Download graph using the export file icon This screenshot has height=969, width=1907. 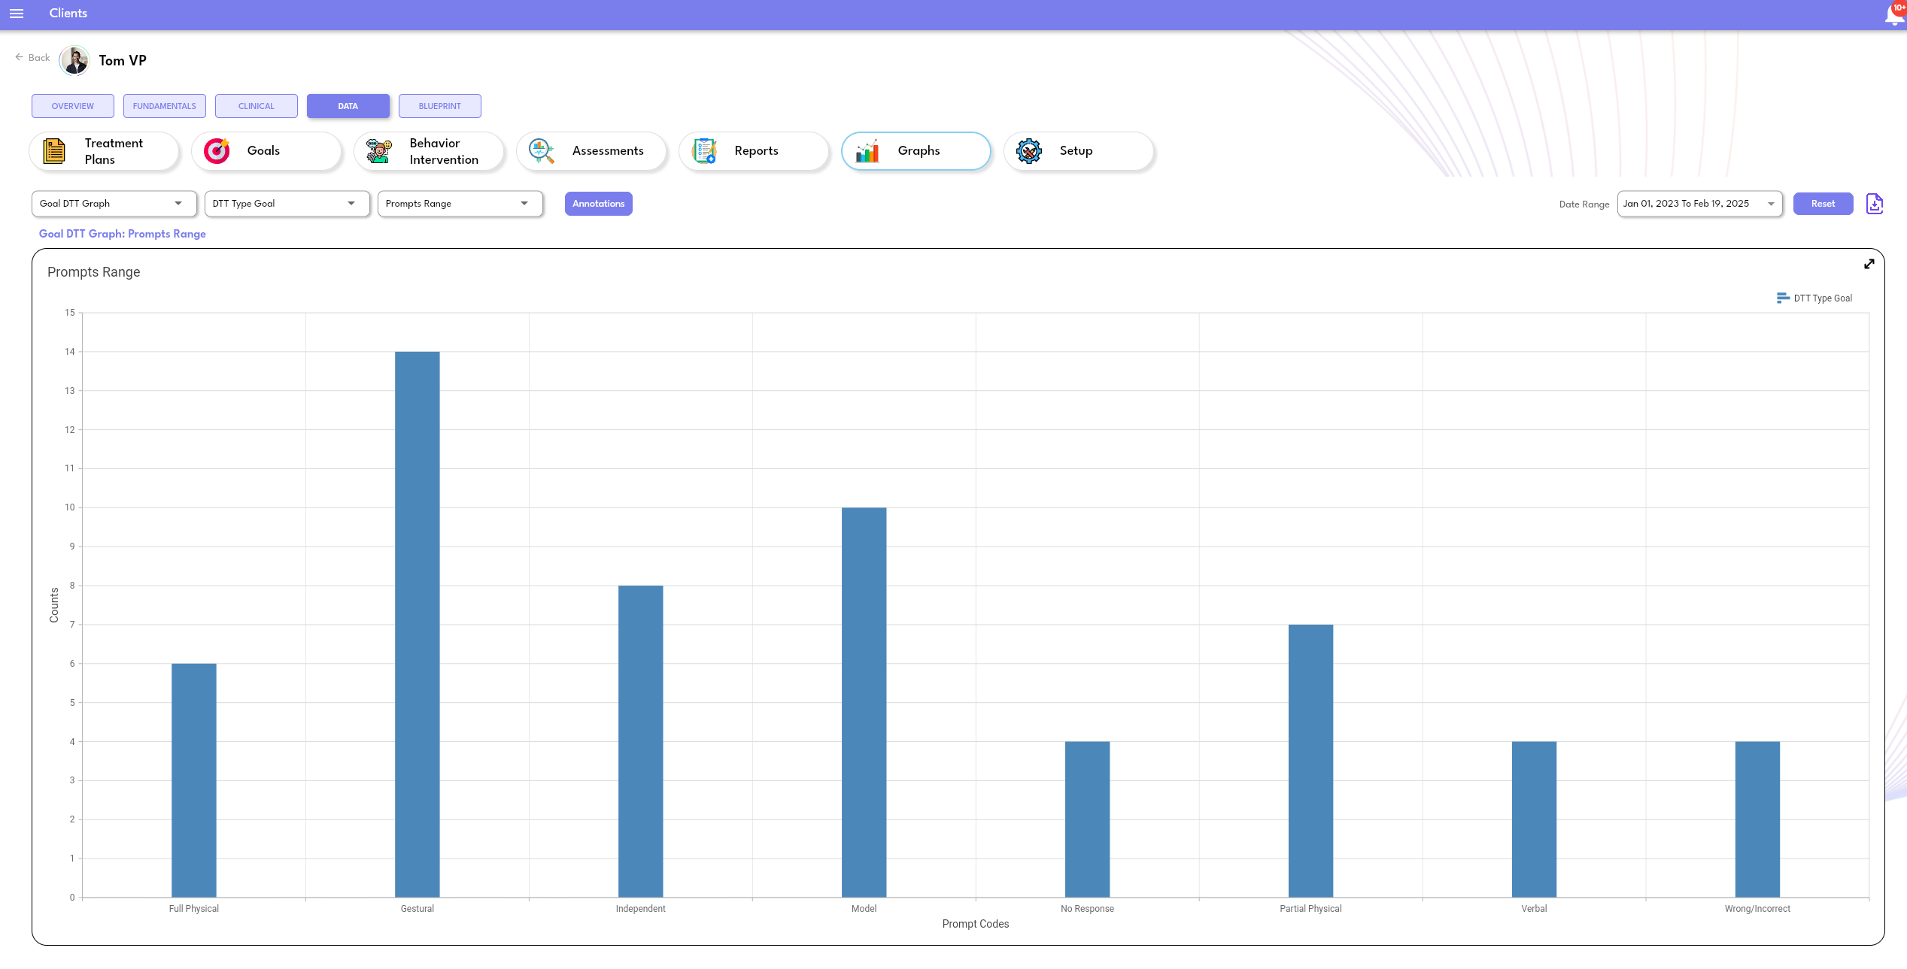click(1874, 204)
